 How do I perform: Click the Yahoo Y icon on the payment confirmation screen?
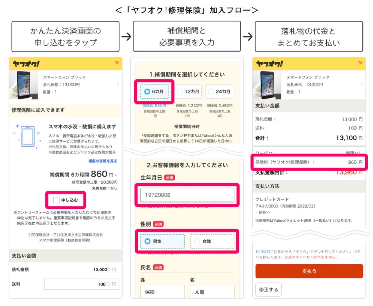[360, 63]
